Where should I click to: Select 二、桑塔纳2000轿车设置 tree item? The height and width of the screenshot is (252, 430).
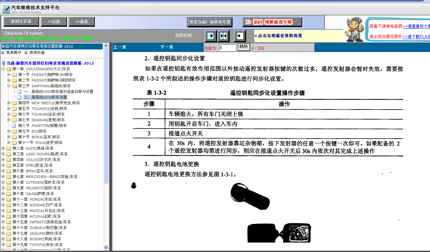[x=45, y=97]
